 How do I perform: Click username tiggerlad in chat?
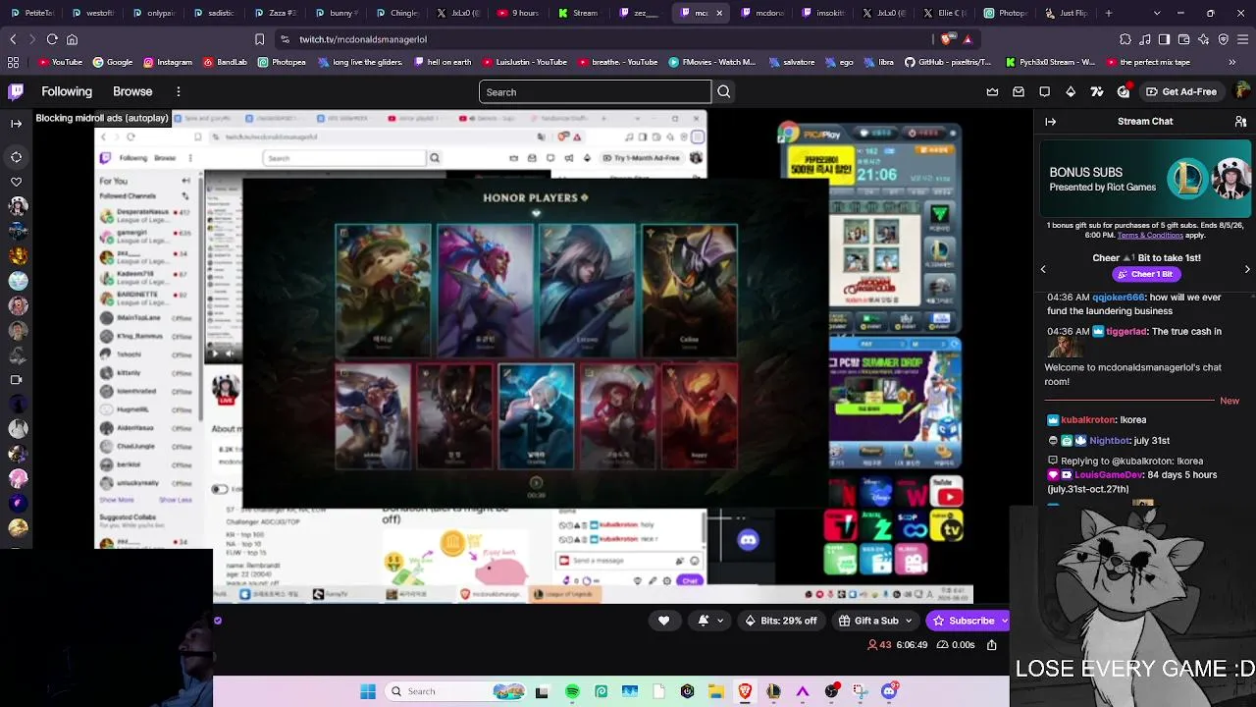point(1126,332)
